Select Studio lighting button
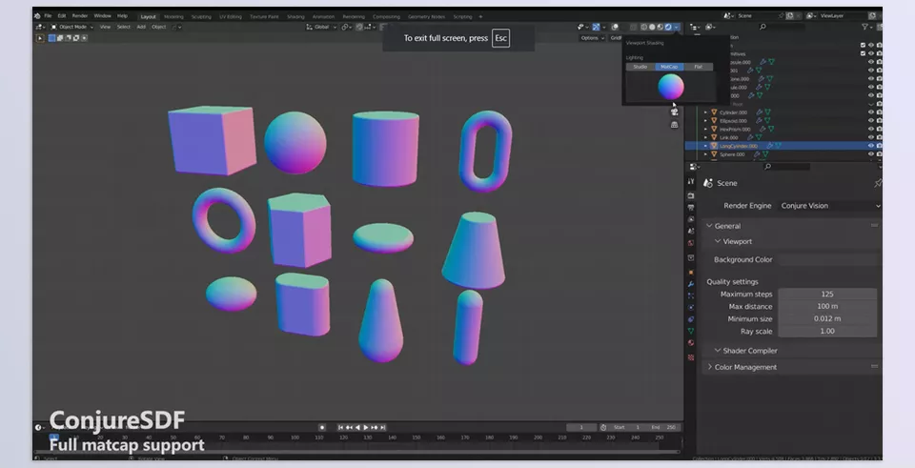The image size is (915, 468). click(x=640, y=67)
